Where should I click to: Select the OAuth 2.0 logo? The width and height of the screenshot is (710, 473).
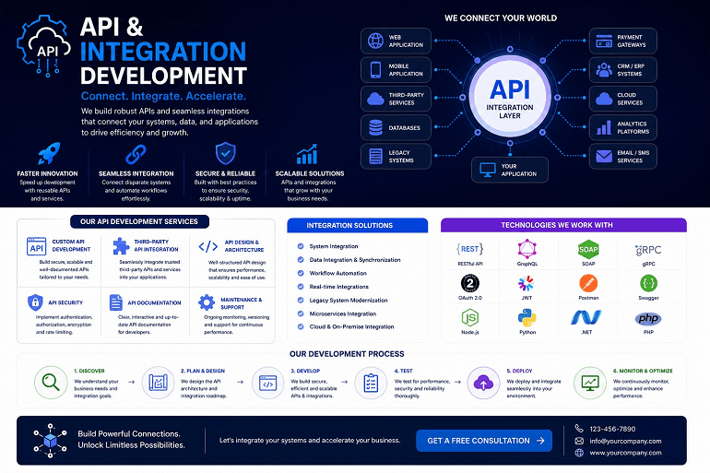tap(470, 284)
